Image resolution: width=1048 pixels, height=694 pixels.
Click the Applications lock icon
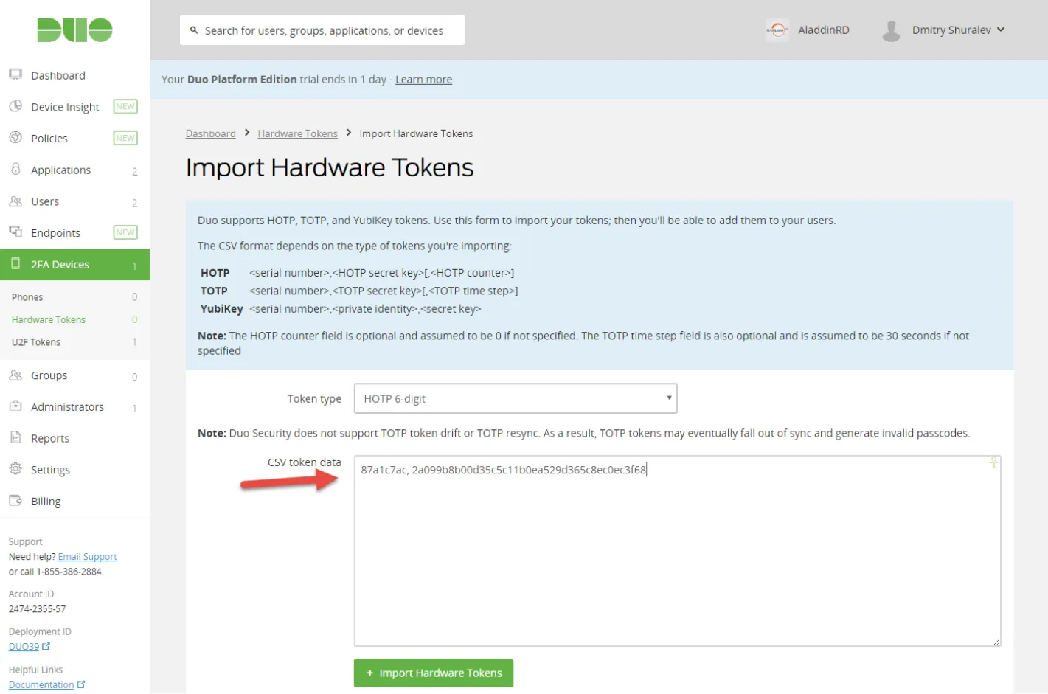15,169
